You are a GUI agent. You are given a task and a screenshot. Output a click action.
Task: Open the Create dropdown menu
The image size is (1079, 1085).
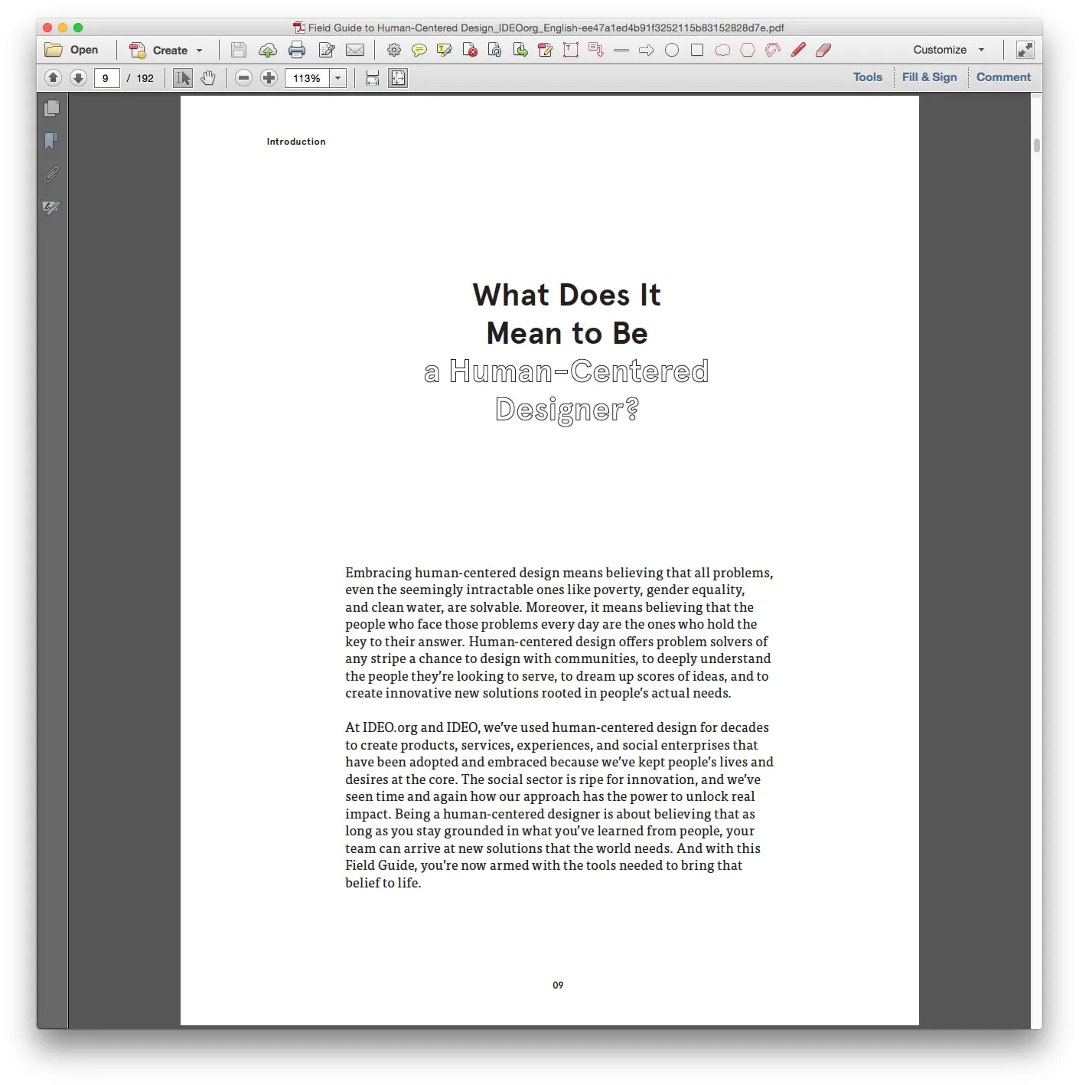(x=166, y=50)
